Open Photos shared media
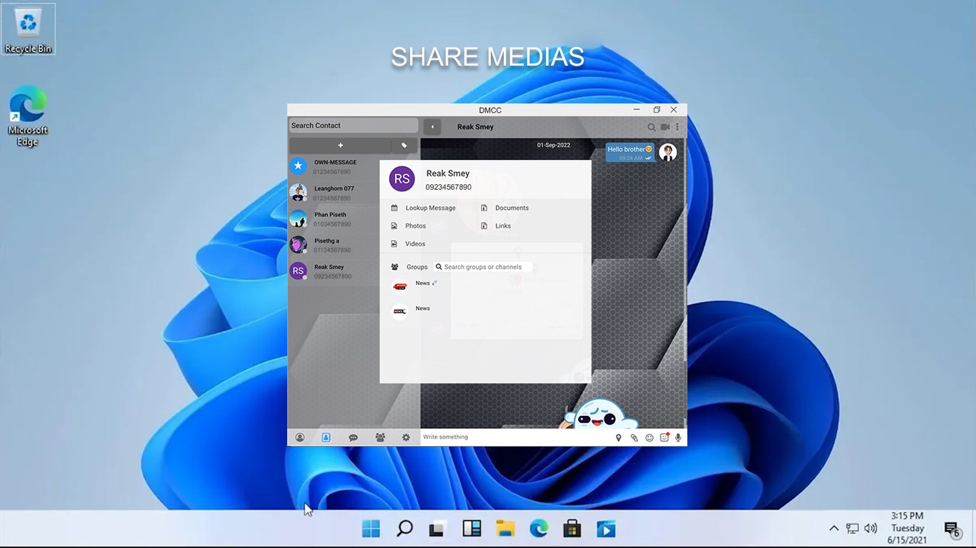The image size is (976, 548). (415, 225)
